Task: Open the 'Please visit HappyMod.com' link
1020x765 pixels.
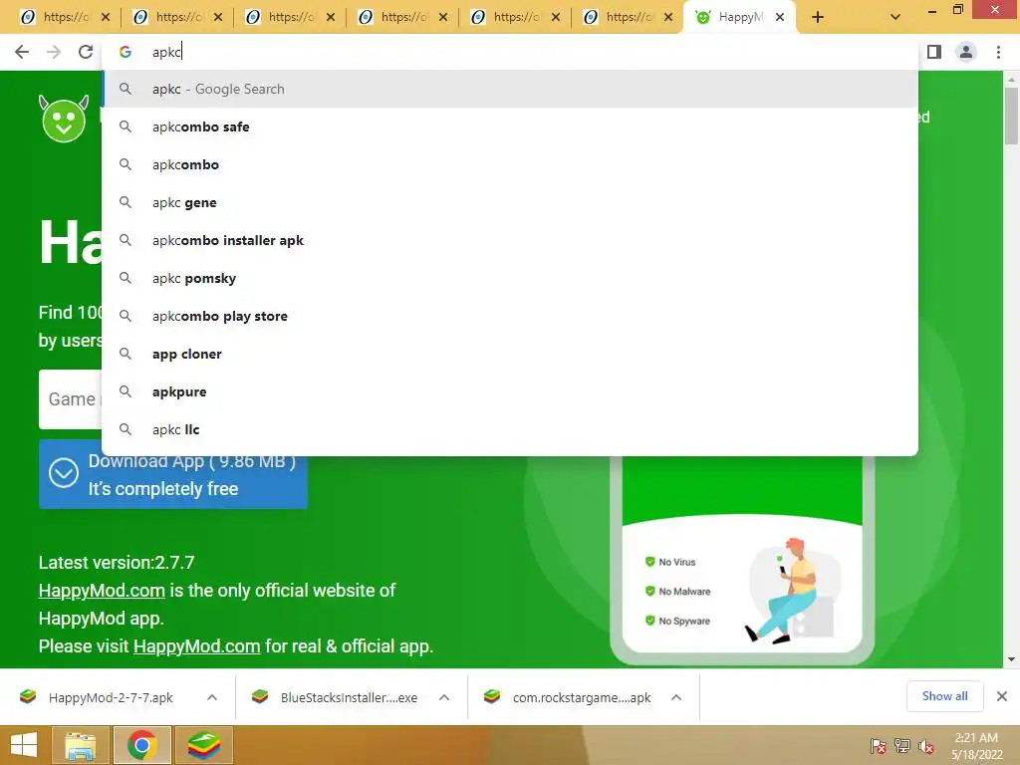Action: point(196,646)
